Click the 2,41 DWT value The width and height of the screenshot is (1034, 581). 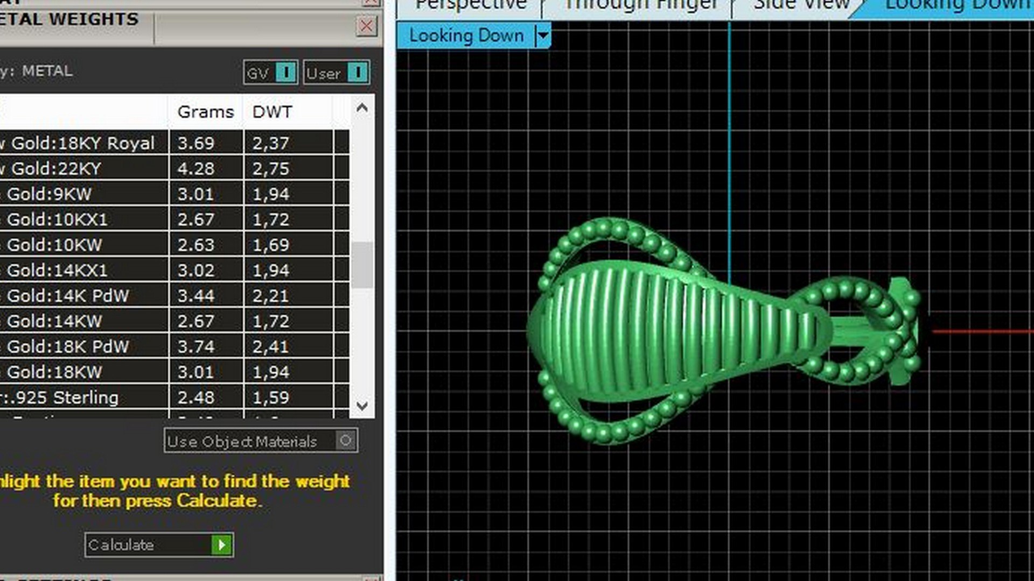pos(271,346)
